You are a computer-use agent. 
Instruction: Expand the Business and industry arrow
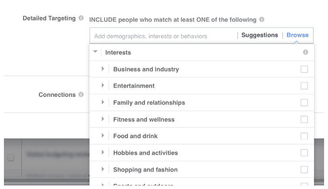tap(103, 69)
